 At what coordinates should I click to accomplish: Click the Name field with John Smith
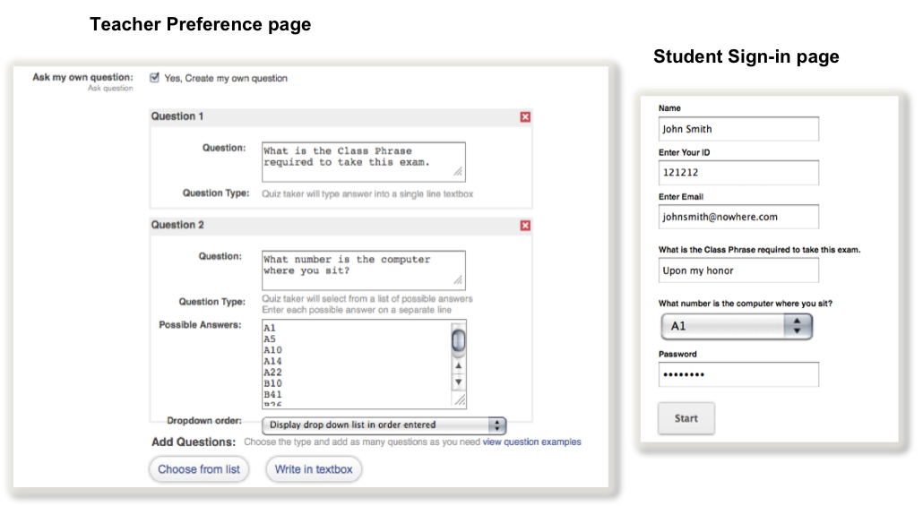tap(738, 129)
